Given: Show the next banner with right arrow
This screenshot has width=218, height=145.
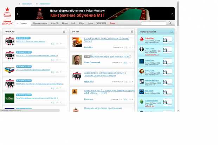Looking at the screenshot, I should point(172,14).
